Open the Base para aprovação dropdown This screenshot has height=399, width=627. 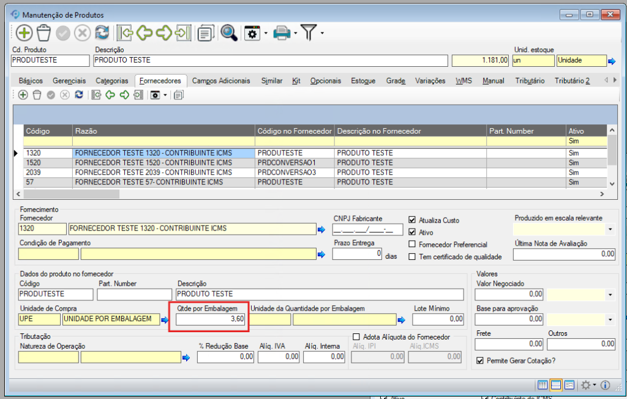tap(610, 319)
